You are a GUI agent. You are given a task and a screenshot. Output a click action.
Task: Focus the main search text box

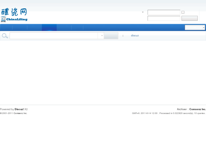(x=54, y=36)
